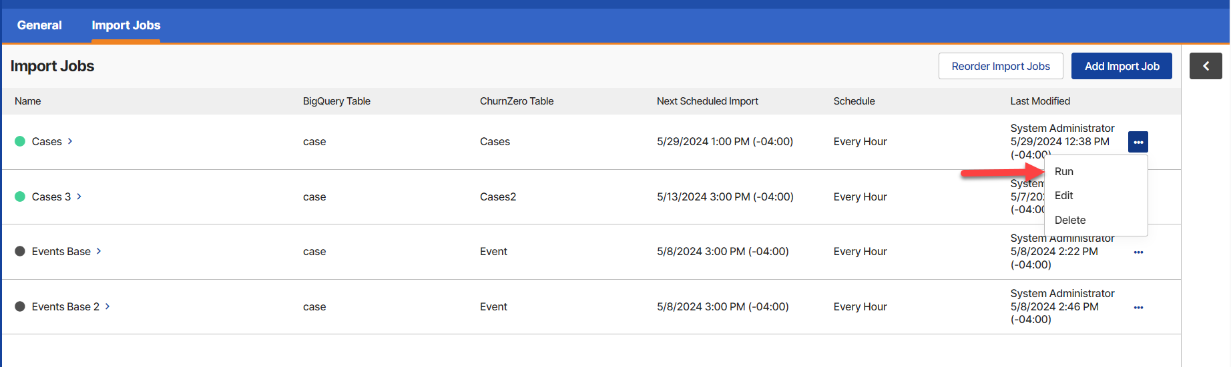Click the Cases ChurnZero table cell in Cases row

point(495,141)
